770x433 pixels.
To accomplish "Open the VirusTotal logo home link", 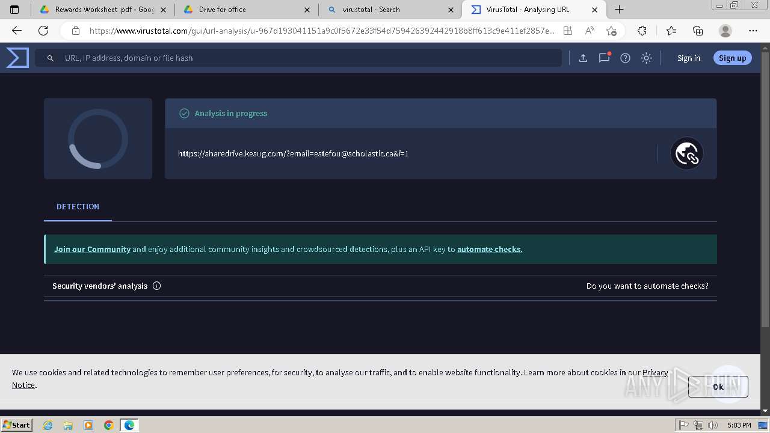I will 17,58.
